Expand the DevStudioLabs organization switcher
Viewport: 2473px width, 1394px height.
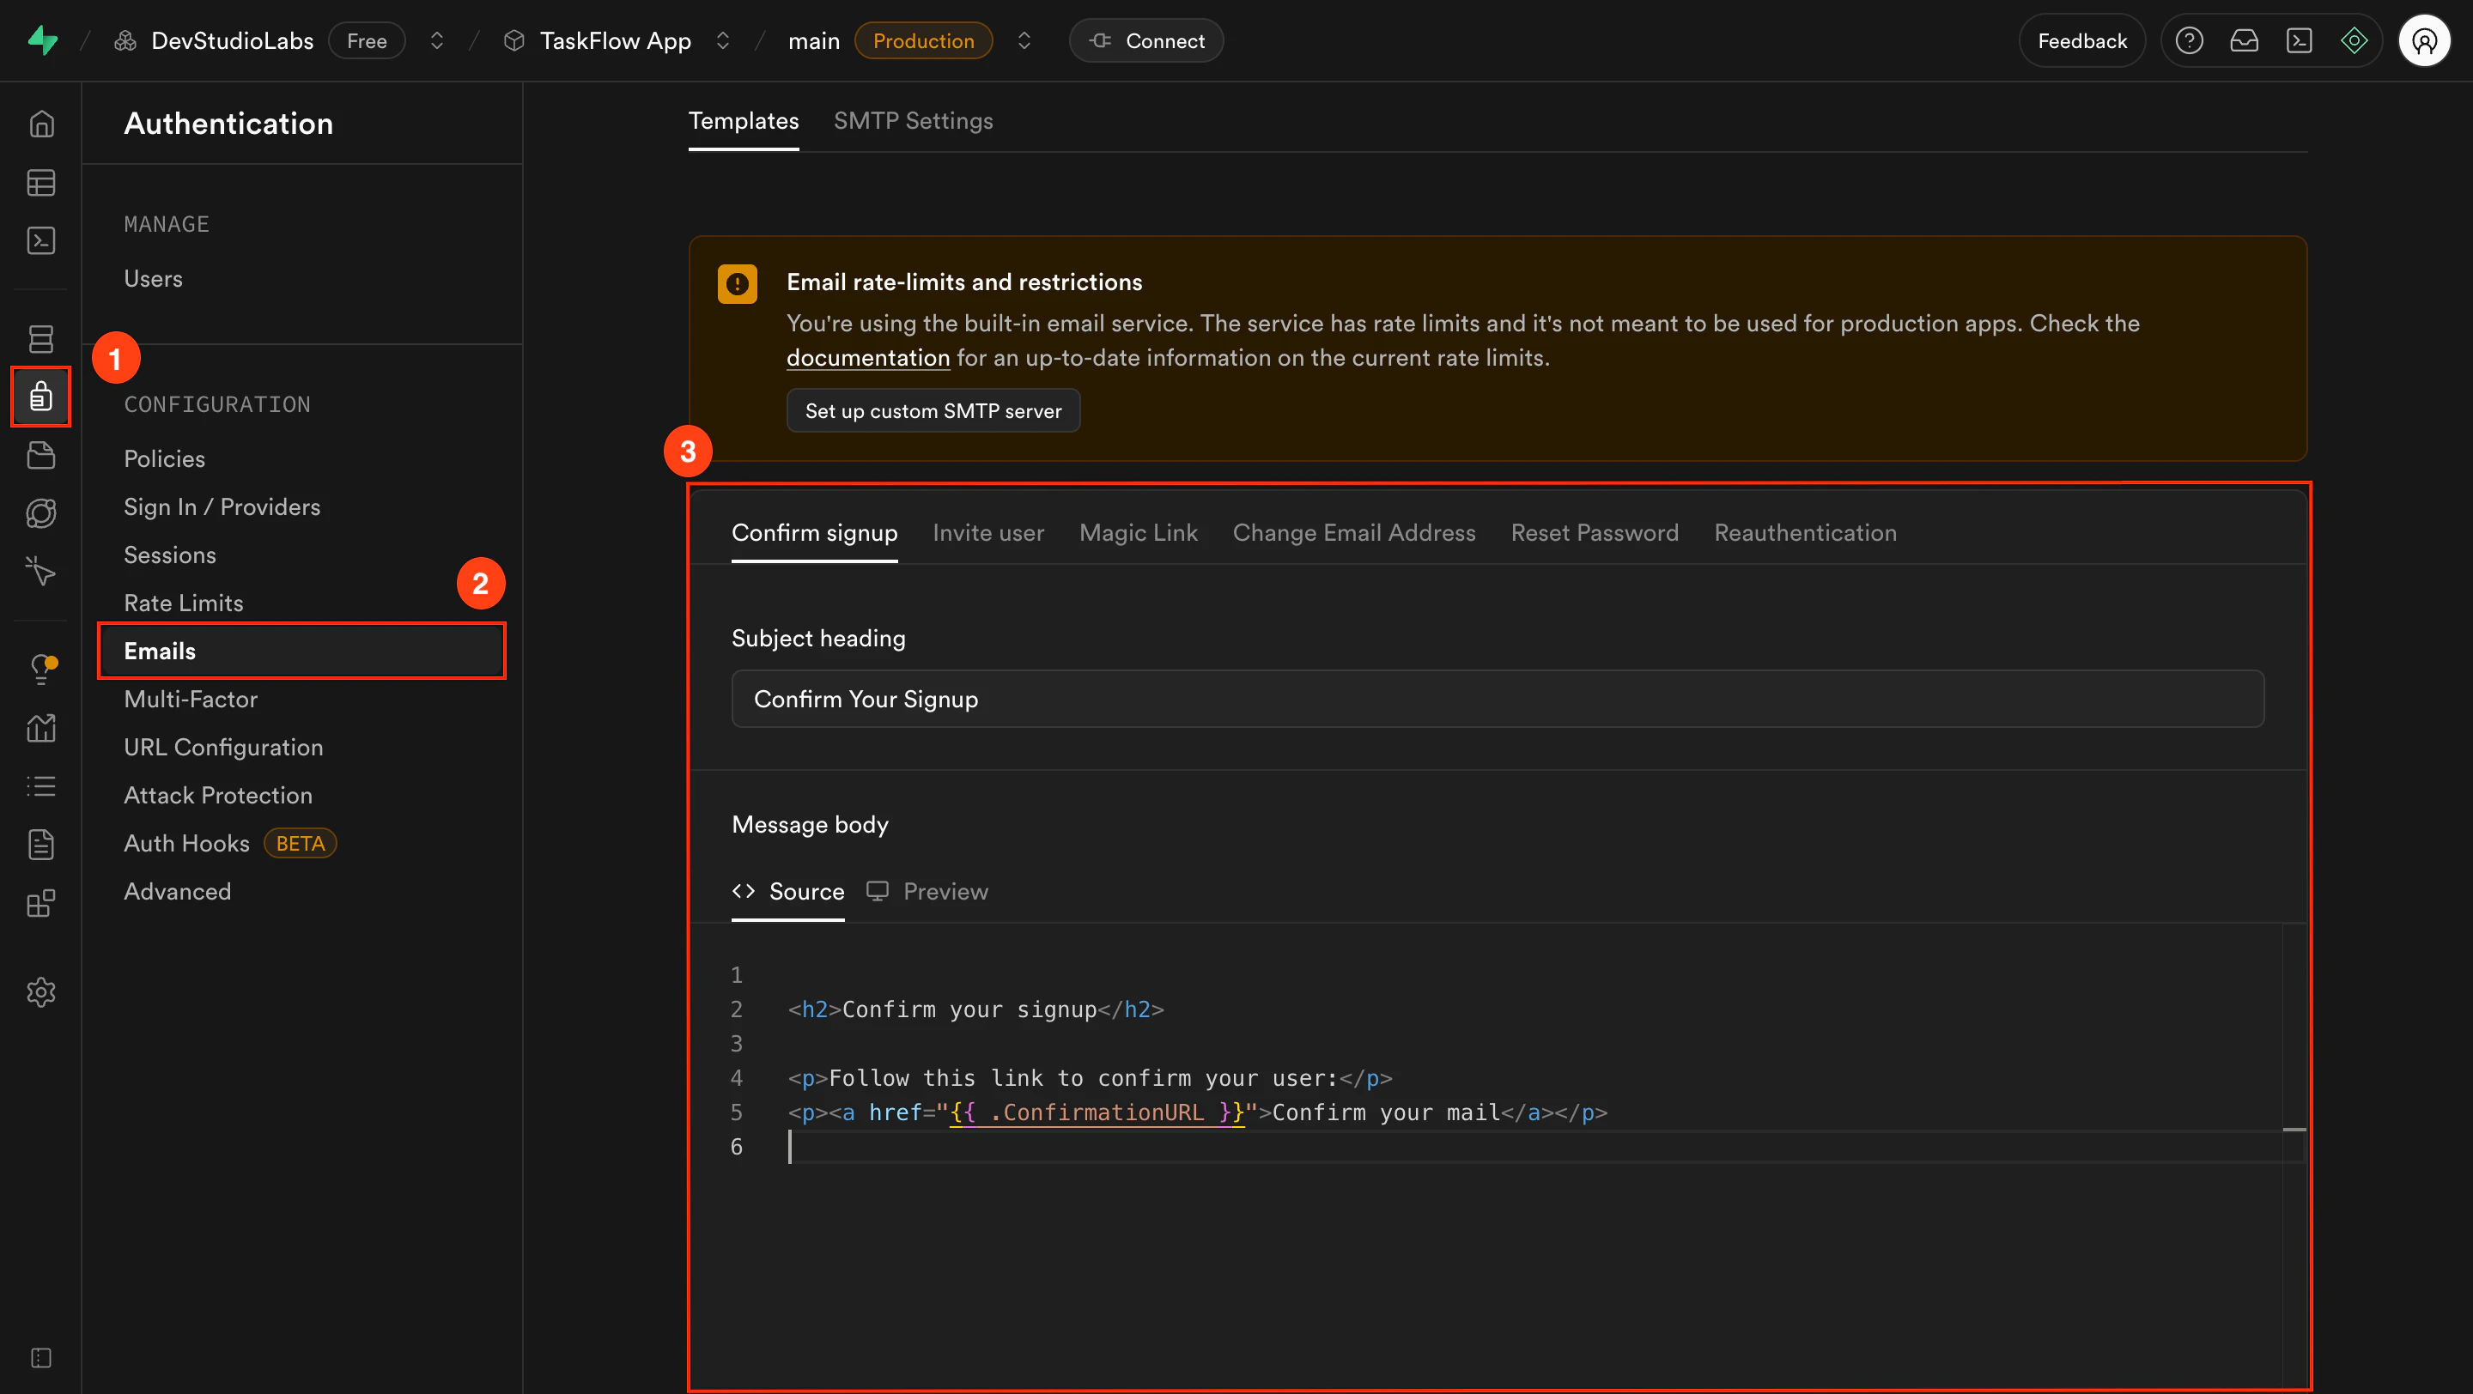(437, 40)
